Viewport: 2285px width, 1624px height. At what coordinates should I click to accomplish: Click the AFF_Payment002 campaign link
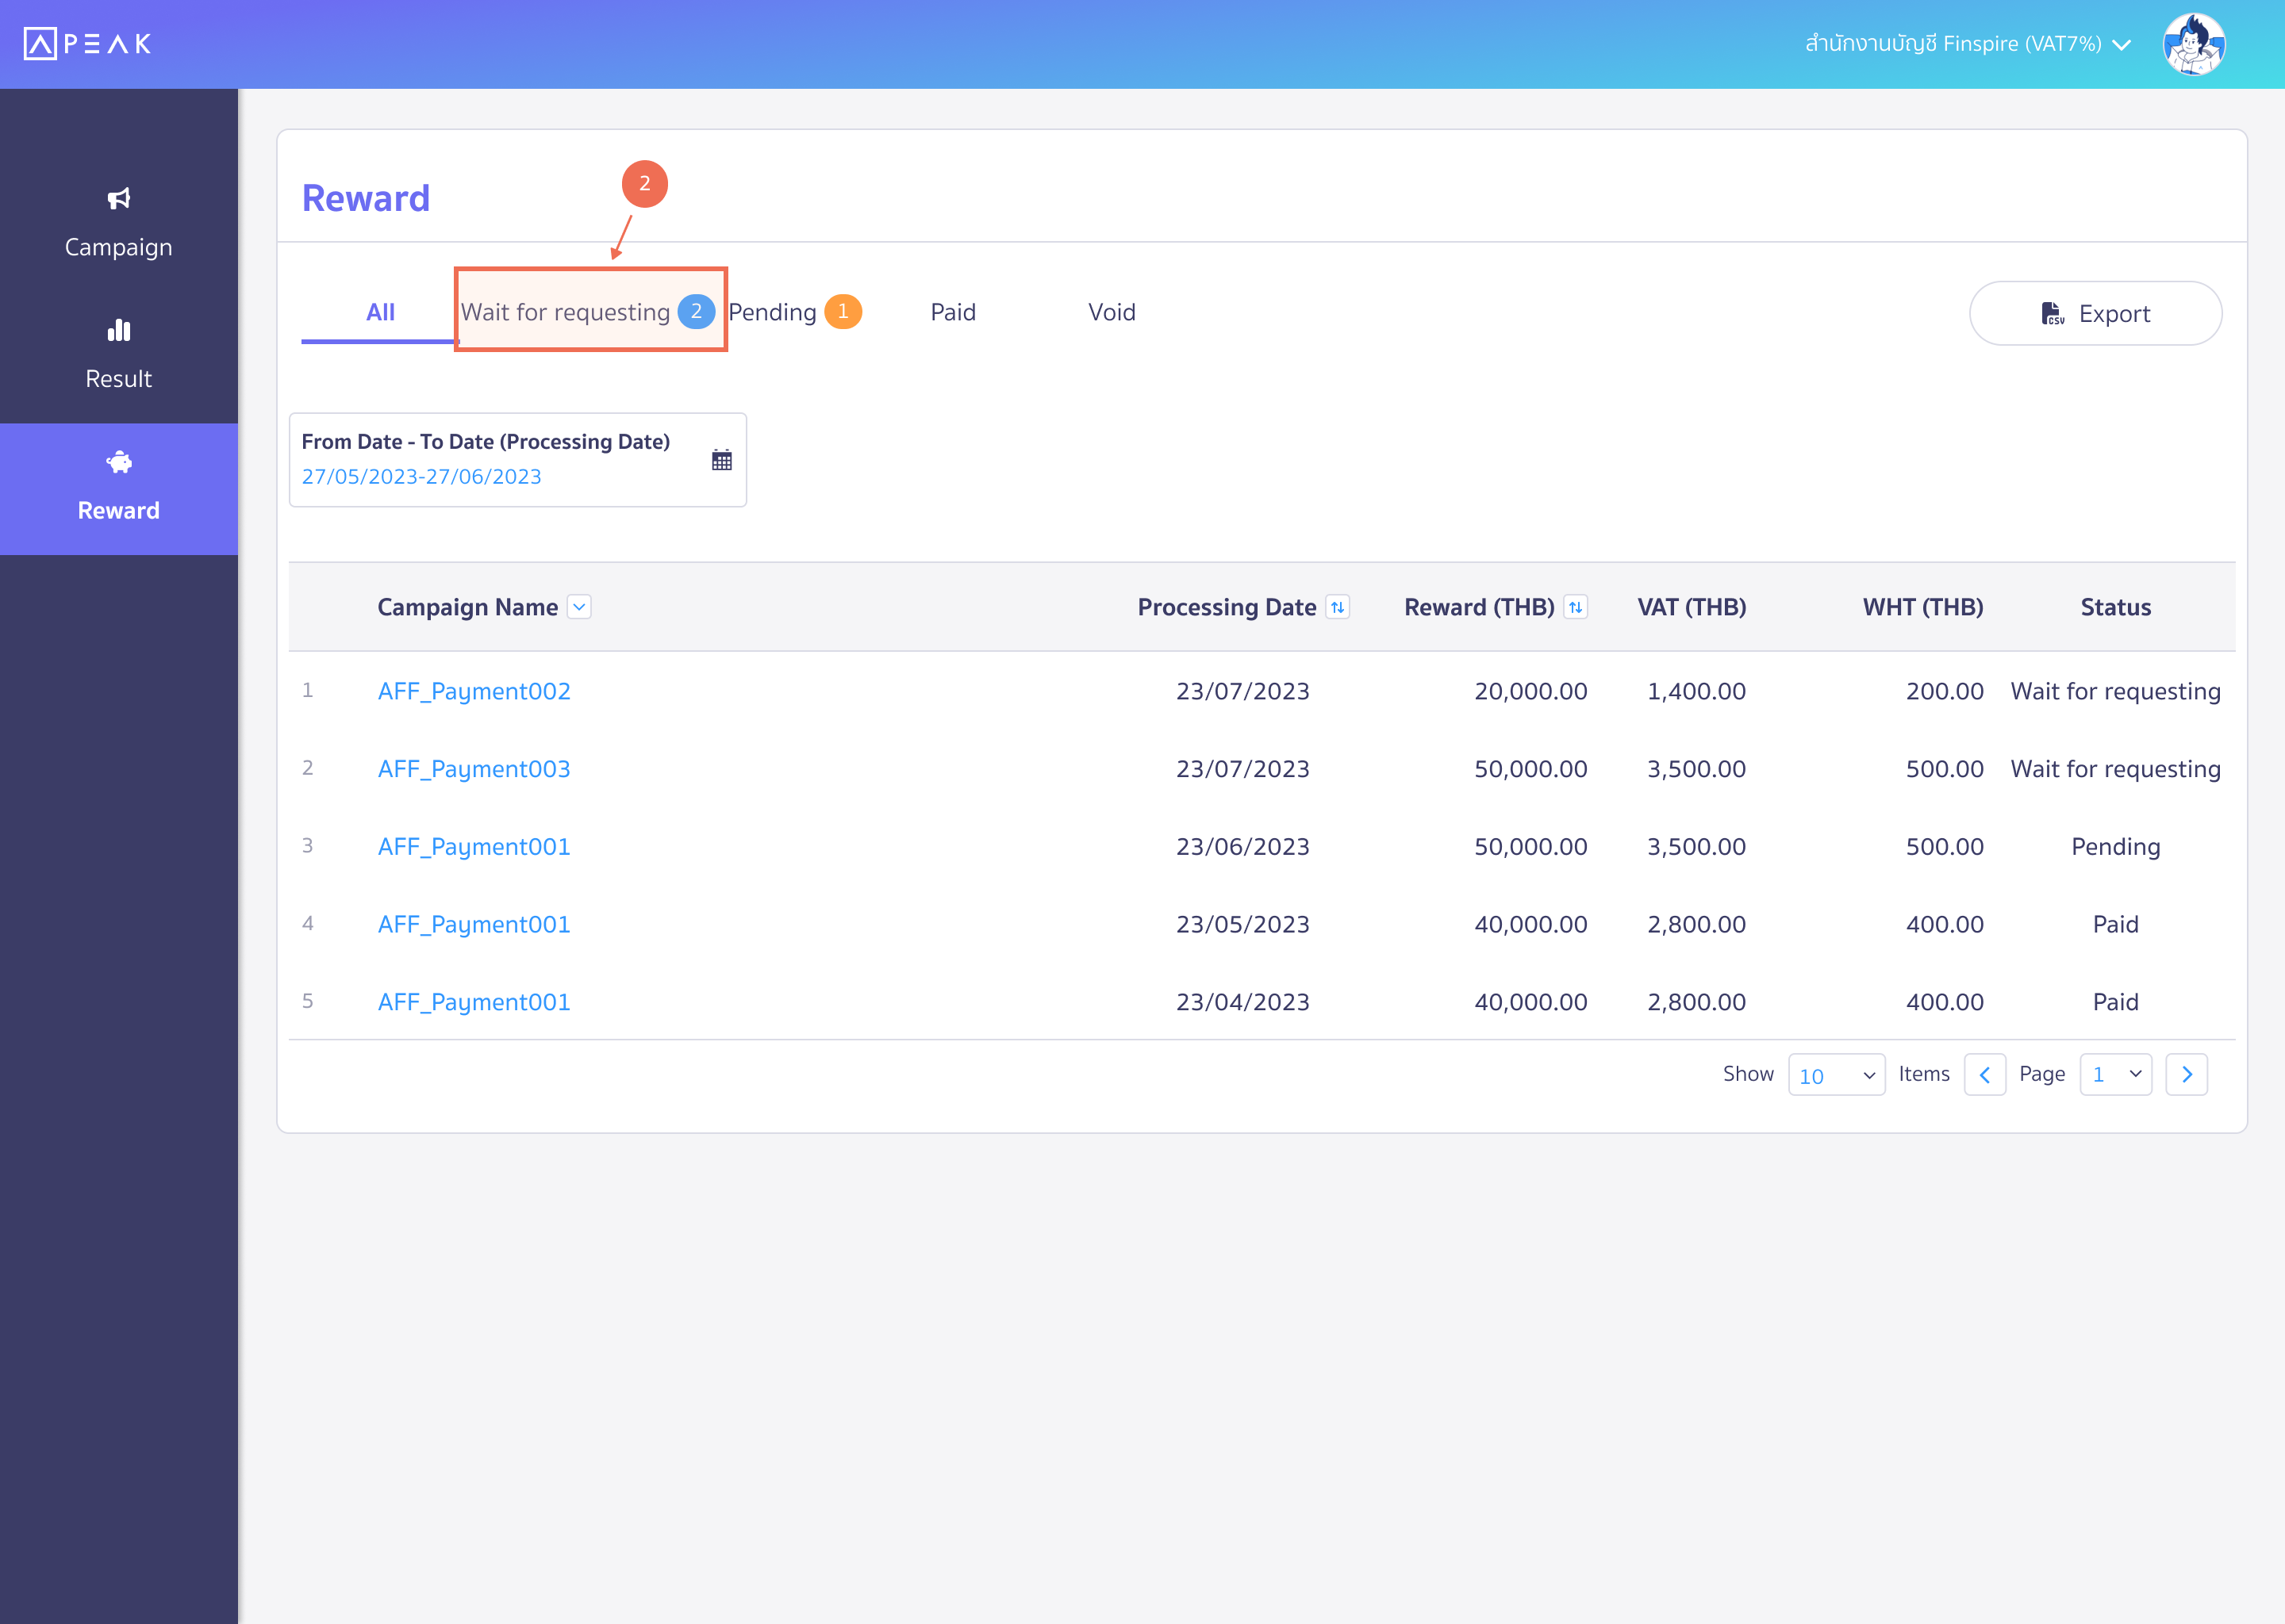pyautogui.click(x=474, y=691)
